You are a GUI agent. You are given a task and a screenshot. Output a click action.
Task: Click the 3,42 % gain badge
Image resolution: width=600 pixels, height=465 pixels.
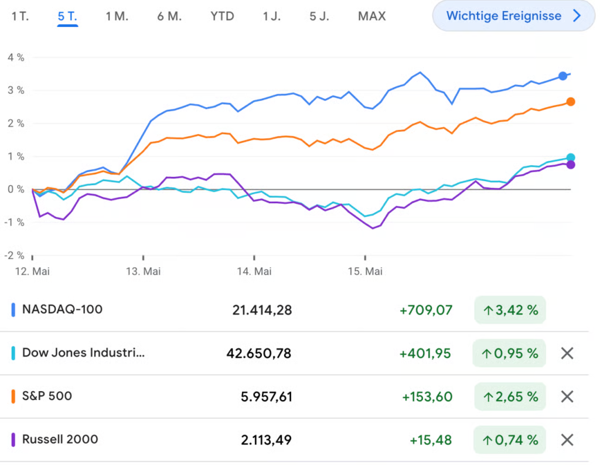coord(510,310)
